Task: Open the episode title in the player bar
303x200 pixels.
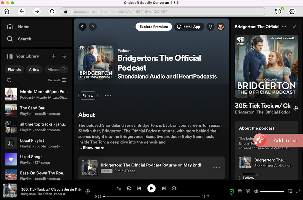Action: tap(51, 189)
